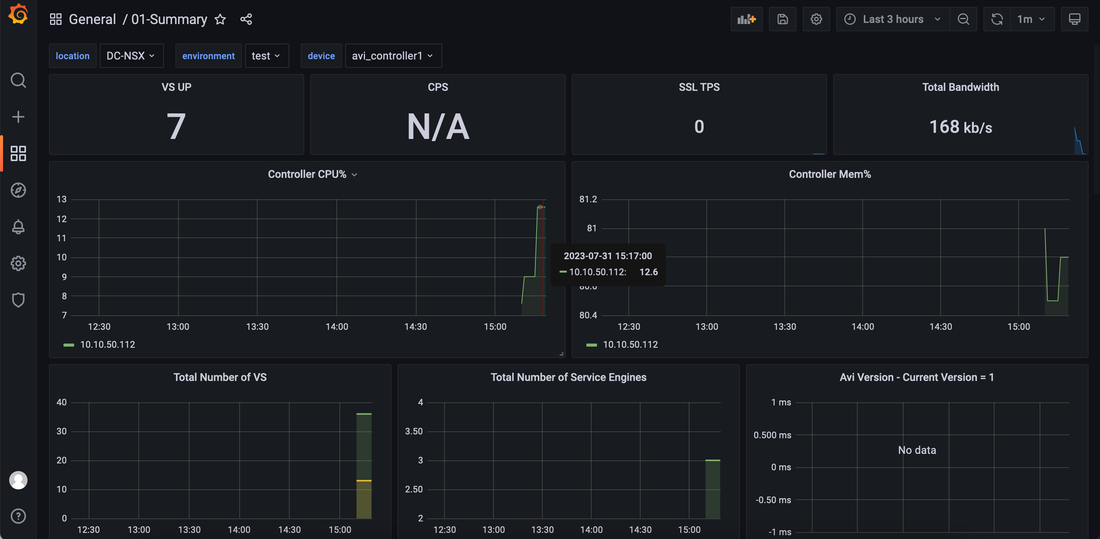Open the user profile avatar

18,480
